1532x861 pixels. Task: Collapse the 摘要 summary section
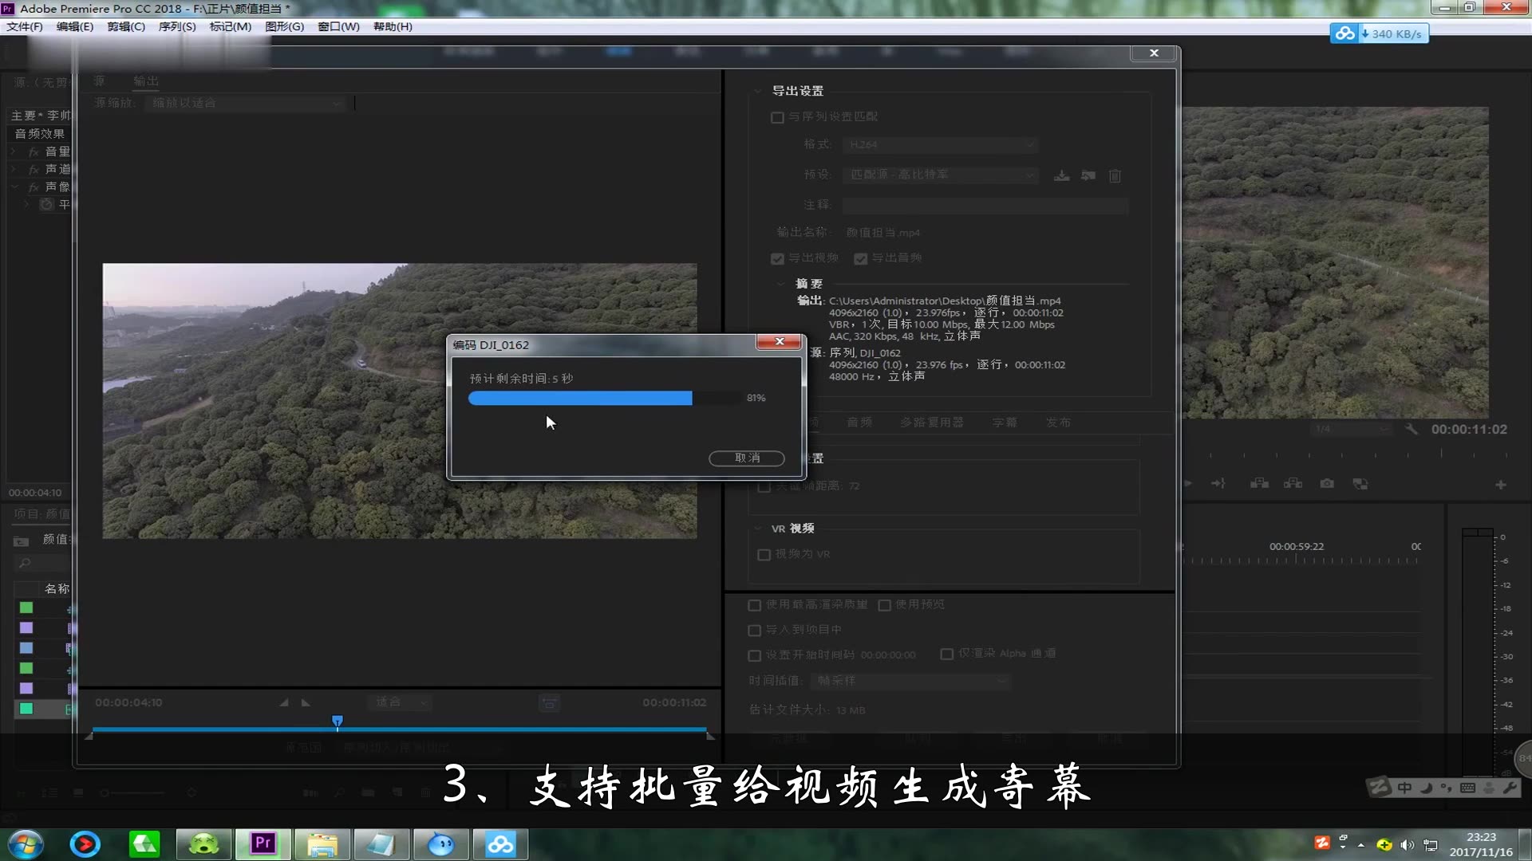coord(781,284)
